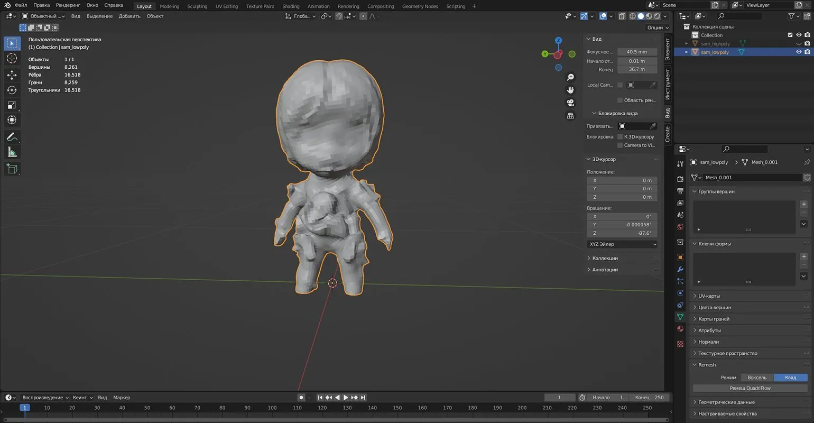Screen dimensions: 814x423
Task: Adjust the focal length 40.5 mm field
Action: [x=637, y=52]
